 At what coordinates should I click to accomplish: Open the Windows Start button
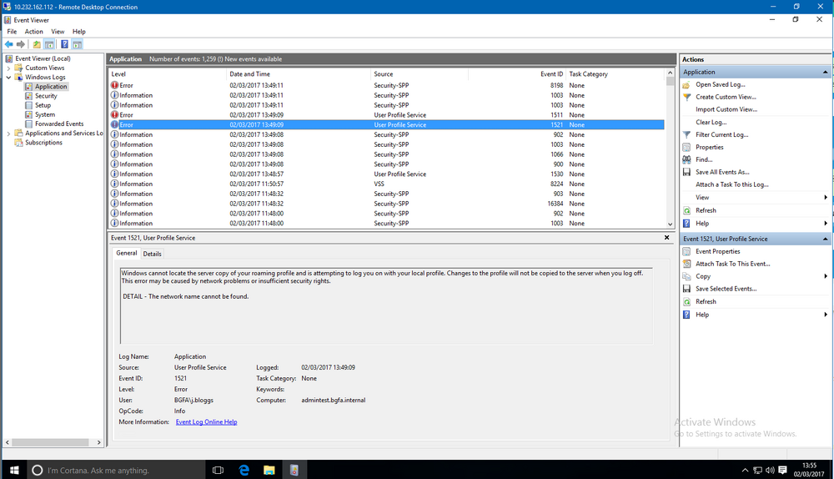14,470
